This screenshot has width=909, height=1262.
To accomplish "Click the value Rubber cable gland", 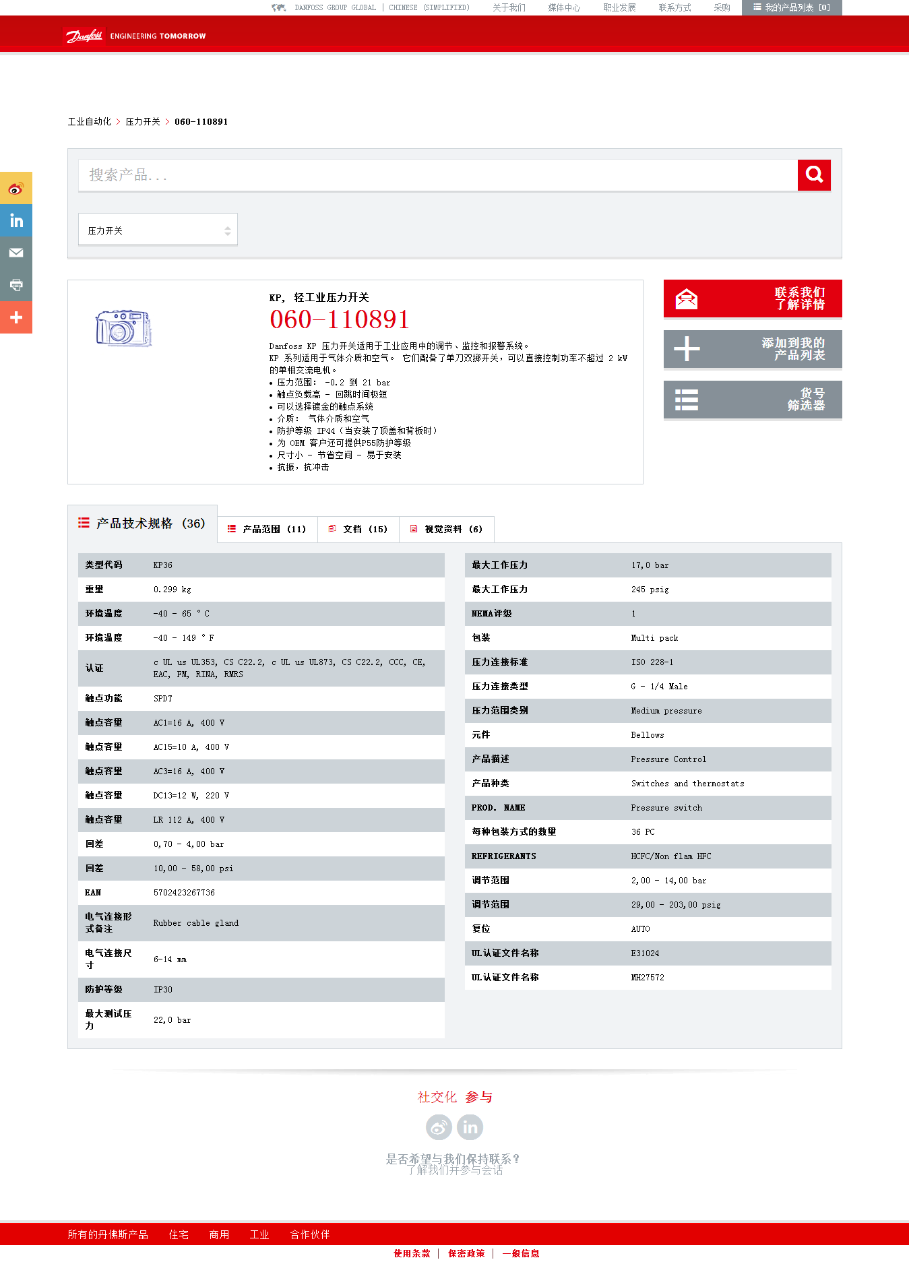I will pyautogui.click(x=195, y=923).
